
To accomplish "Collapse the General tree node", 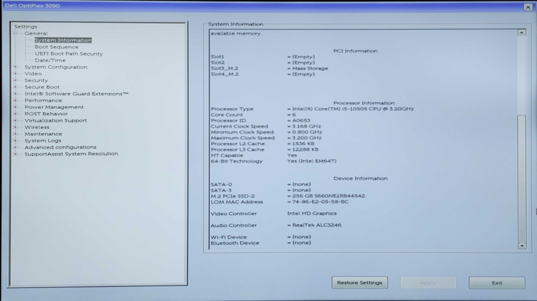I will (x=15, y=34).
